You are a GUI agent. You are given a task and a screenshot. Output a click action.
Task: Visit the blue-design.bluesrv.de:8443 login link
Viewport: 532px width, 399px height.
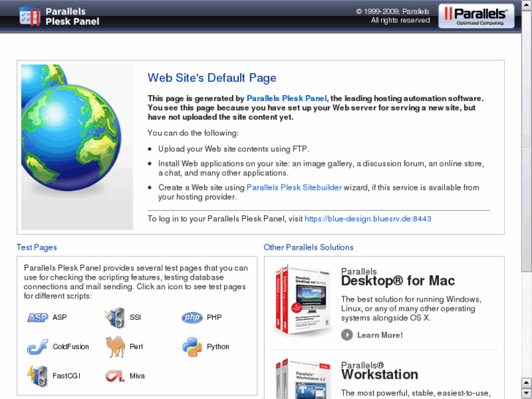pos(368,219)
